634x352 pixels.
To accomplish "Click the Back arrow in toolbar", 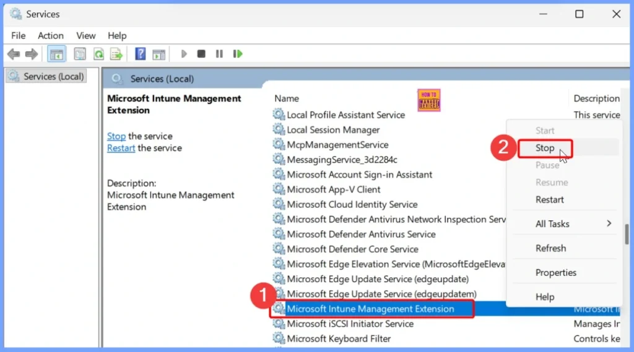I will click(x=13, y=54).
